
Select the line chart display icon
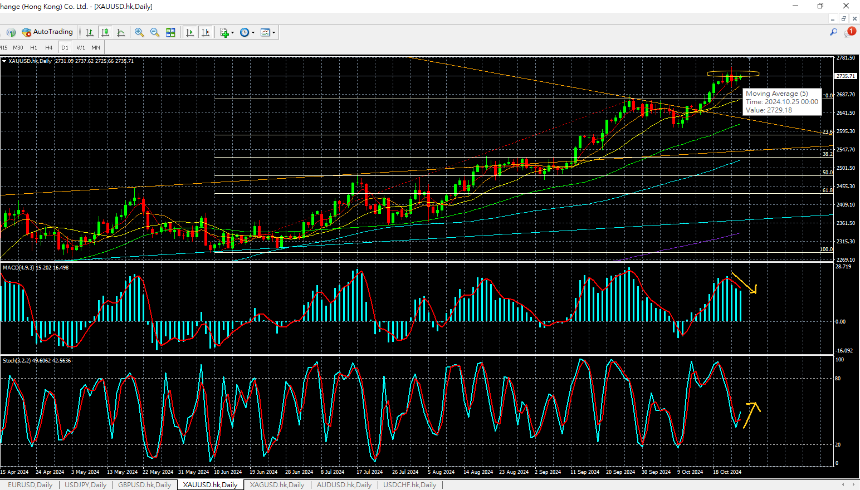[x=121, y=32]
